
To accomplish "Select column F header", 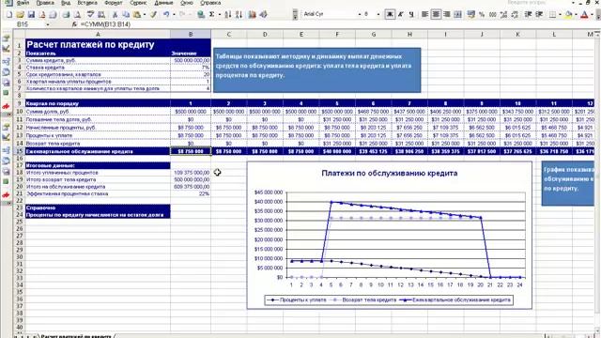I will (337, 35).
